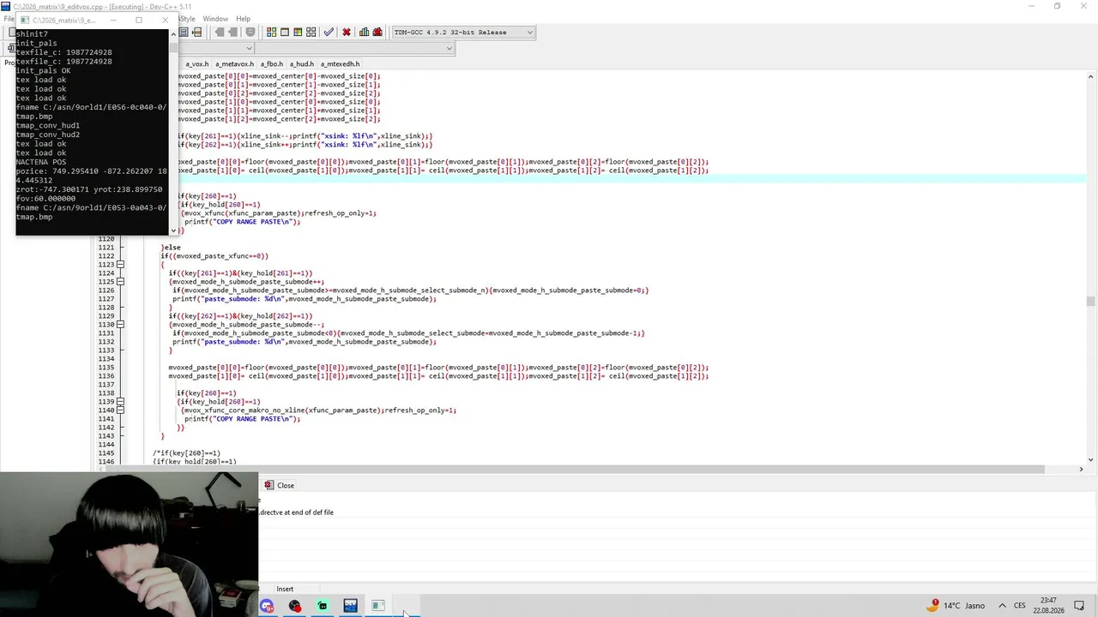Switch to the a_mtexedh.h tab

tap(340, 64)
